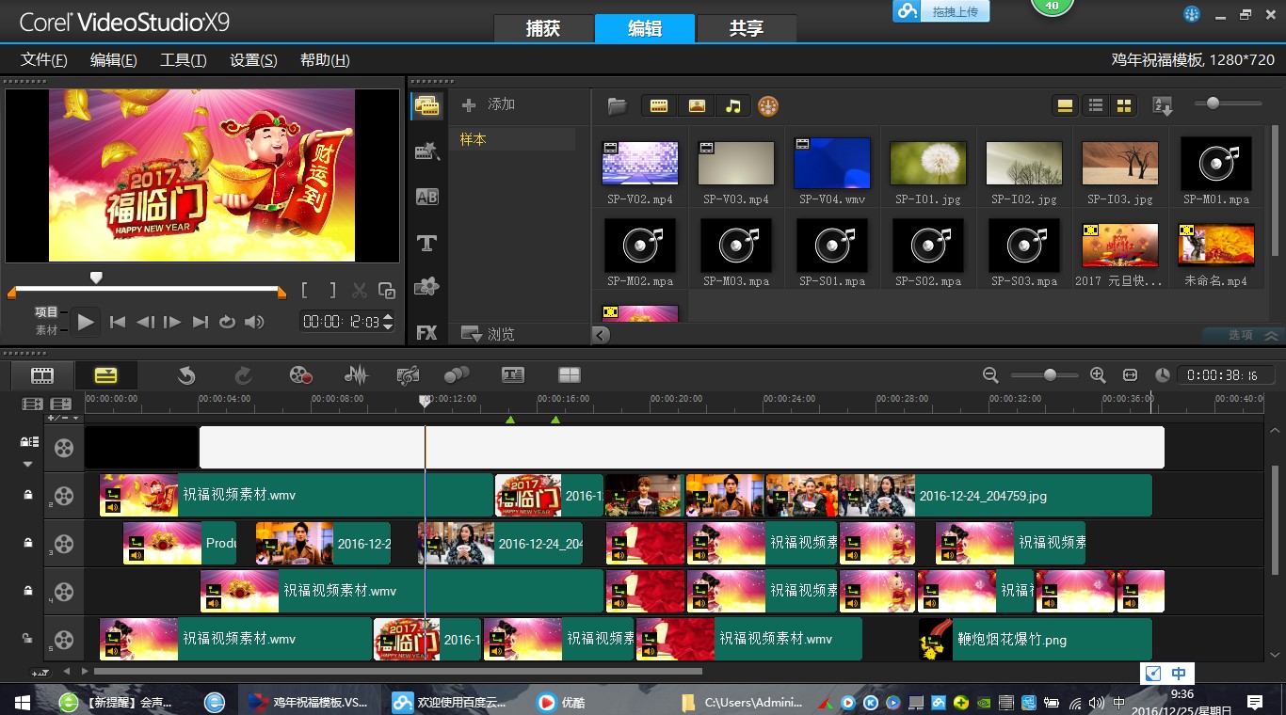Expand the video track options arrow
Screen dimensions: 1286x715
click(x=27, y=464)
